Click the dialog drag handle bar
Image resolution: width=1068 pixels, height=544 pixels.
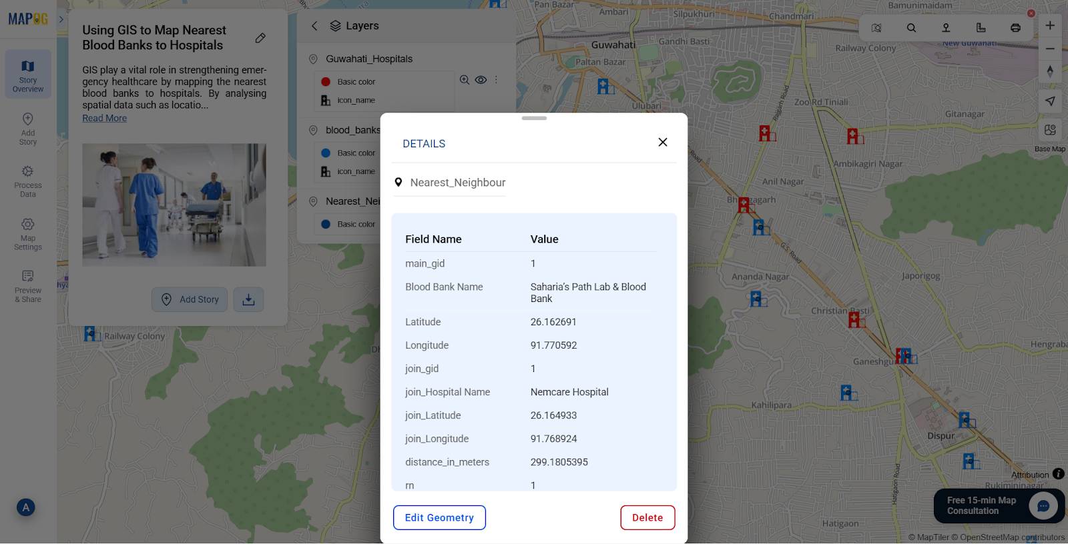coord(534,118)
